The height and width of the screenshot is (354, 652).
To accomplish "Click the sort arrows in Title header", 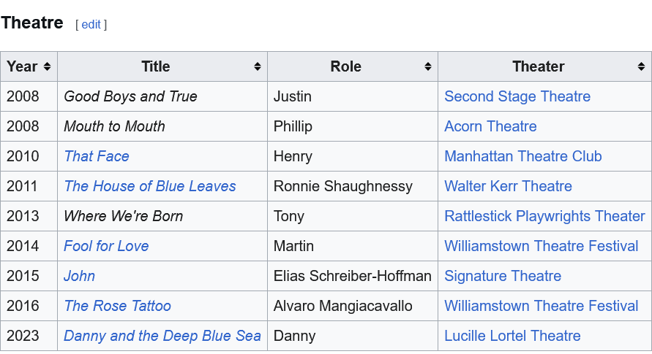I will coord(258,66).
